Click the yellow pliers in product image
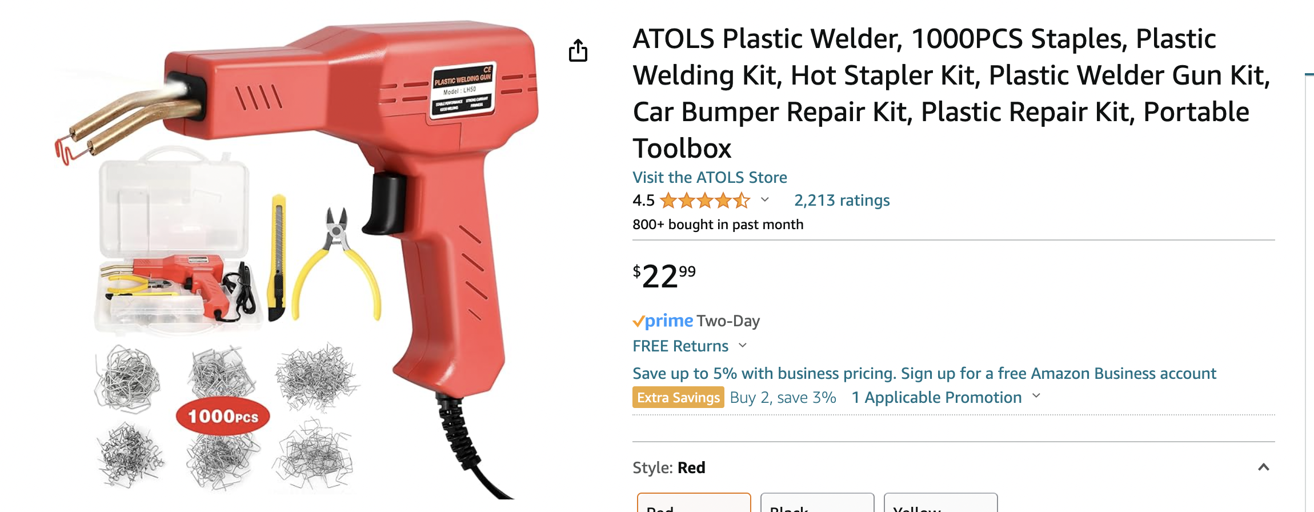 coord(336,266)
